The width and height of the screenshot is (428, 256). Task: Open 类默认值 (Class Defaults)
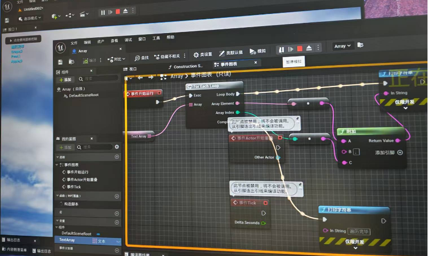(231, 53)
